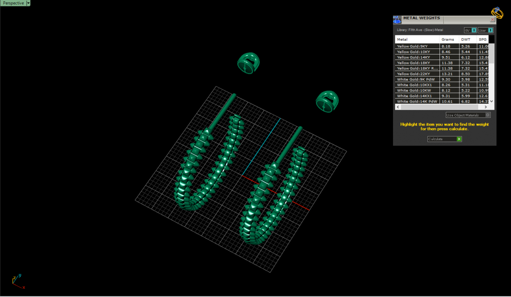This screenshot has height=297, width=511.
Task: Toggle the GV library option
Action: (474, 30)
